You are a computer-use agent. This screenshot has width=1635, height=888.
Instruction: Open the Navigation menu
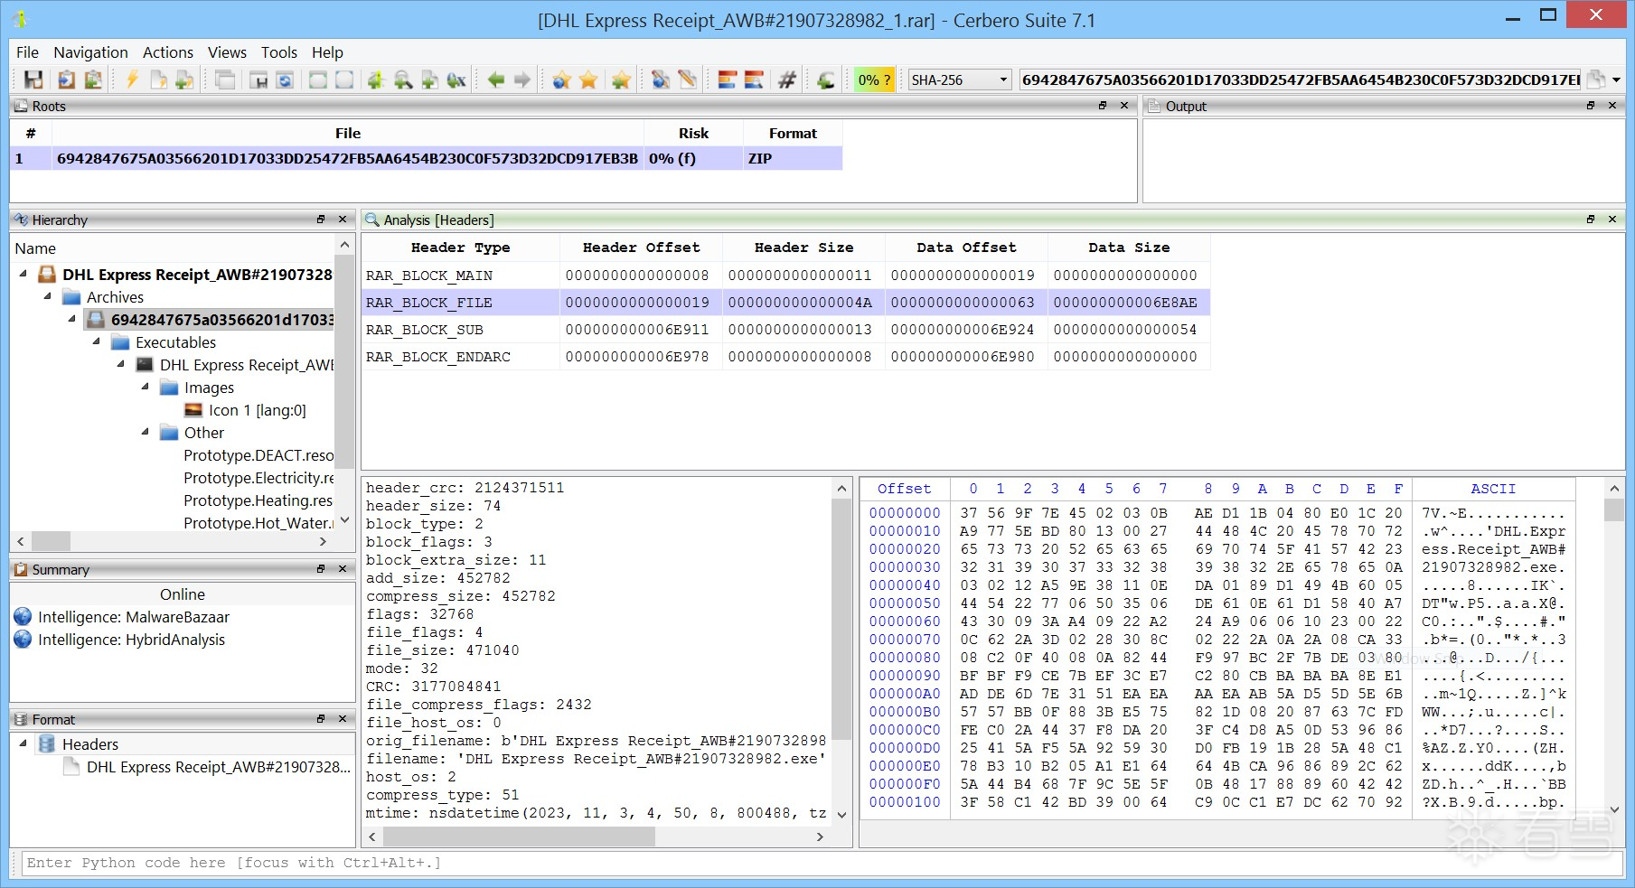click(90, 52)
